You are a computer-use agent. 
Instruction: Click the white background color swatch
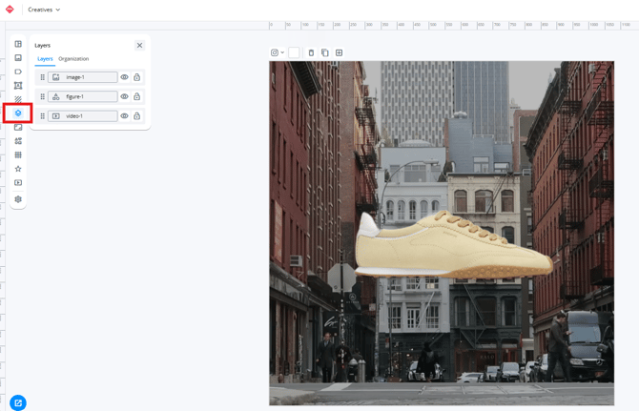[294, 52]
